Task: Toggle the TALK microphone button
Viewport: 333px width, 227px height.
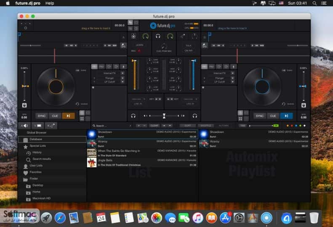Action: (188, 46)
